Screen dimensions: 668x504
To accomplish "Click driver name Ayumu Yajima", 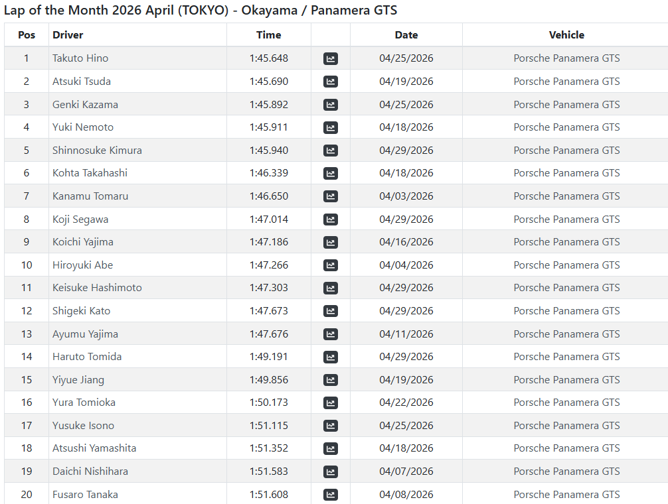I will point(85,334).
